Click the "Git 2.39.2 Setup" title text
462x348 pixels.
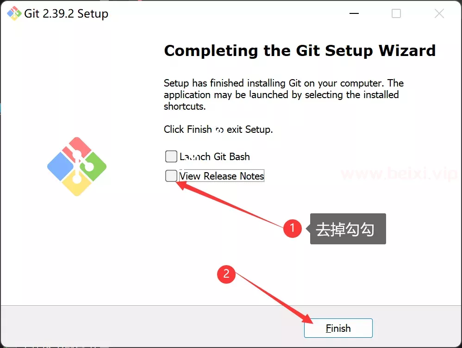pyautogui.click(x=66, y=14)
